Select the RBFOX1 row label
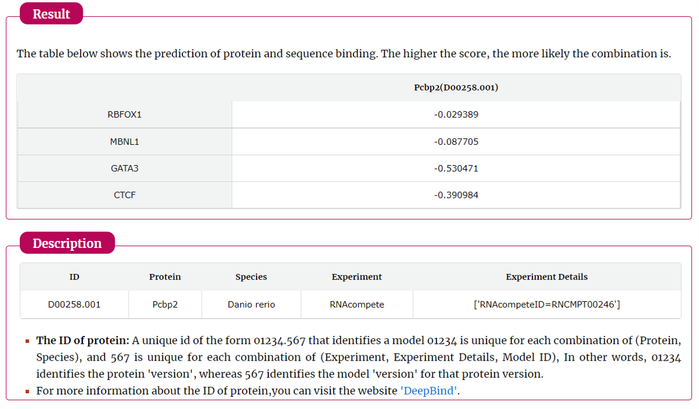699x409 pixels. click(x=124, y=115)
